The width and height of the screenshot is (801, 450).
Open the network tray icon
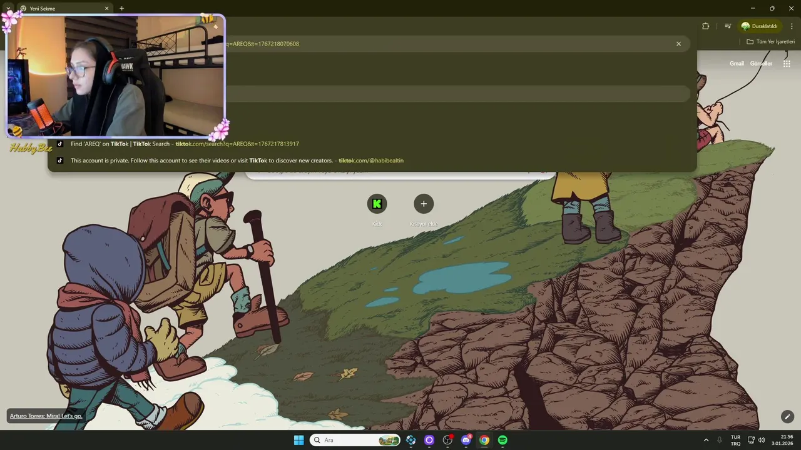(x=751, y=440)
